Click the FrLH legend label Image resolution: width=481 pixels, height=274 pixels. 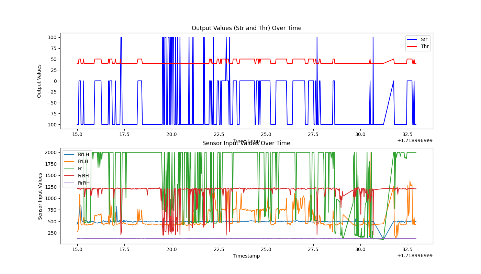[x=83, y=161]
